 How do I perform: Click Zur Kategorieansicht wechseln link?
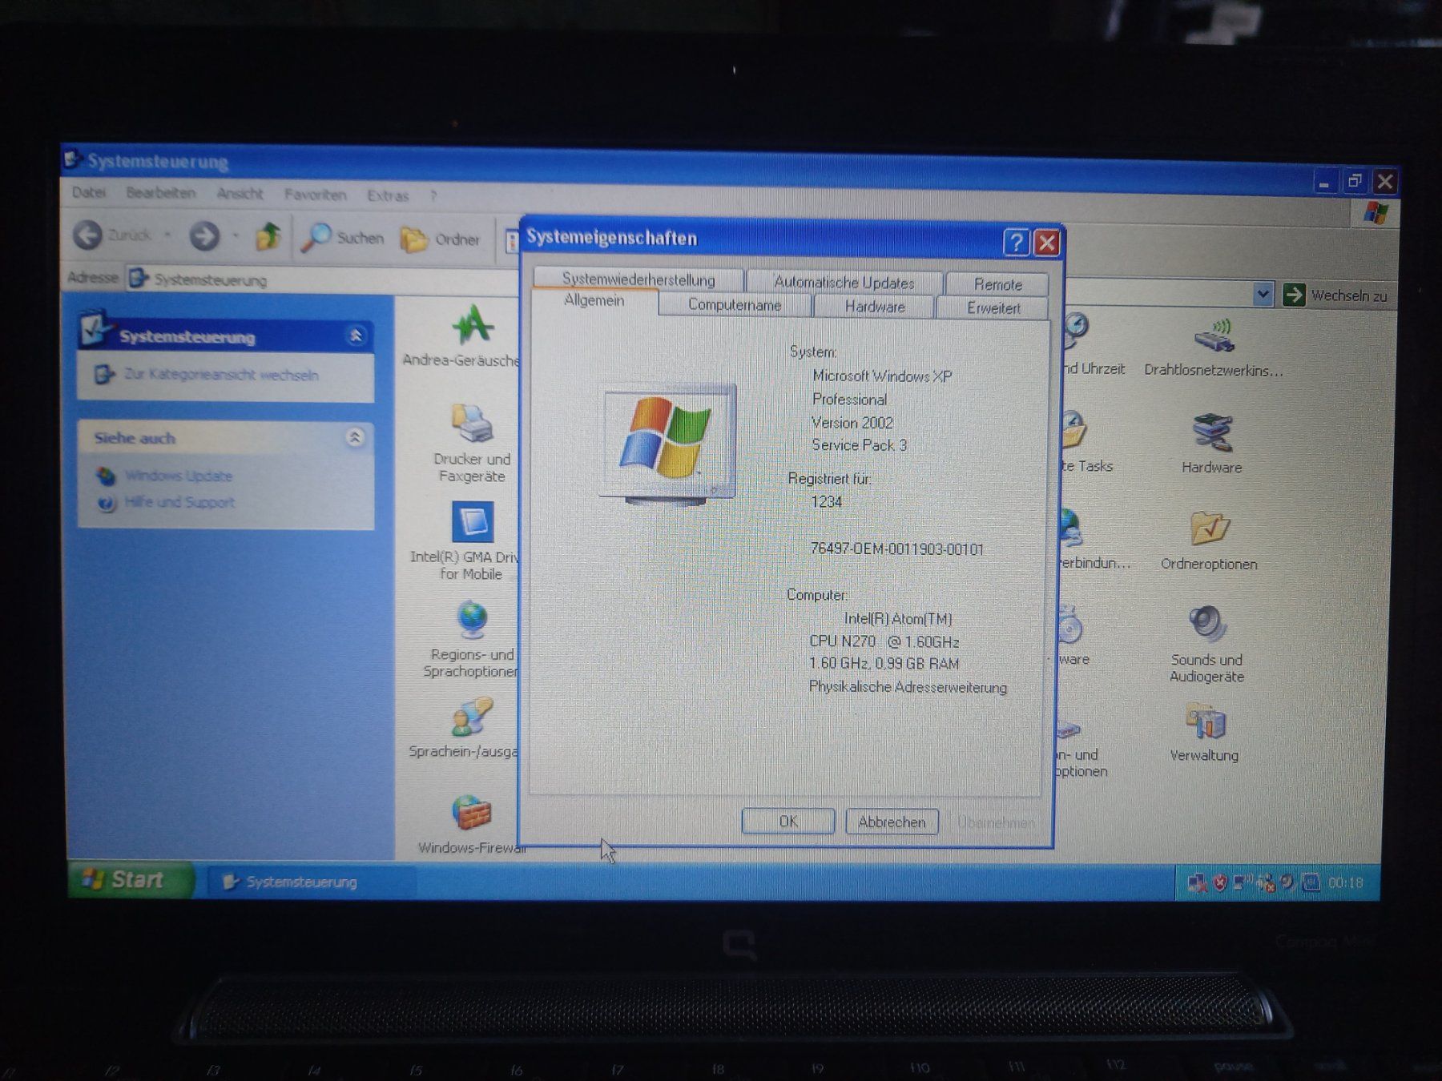point(221,374)
